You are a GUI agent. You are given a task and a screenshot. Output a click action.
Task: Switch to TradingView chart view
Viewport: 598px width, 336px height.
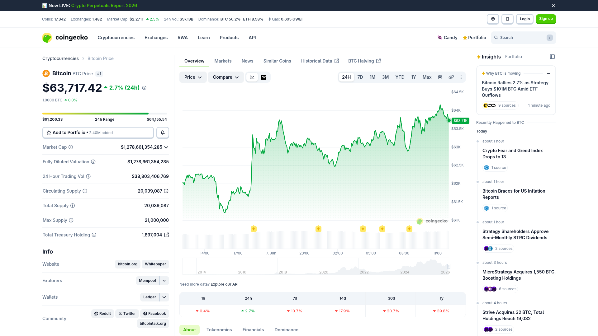coord(264,77)
